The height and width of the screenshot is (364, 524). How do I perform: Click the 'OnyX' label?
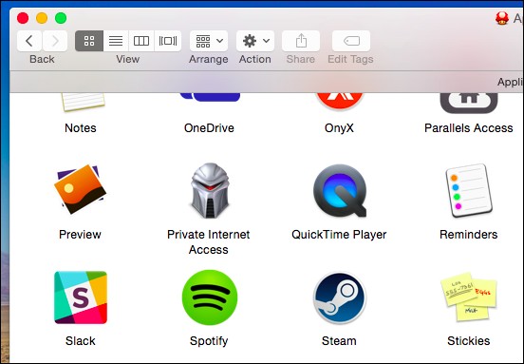tap(339, 128)
